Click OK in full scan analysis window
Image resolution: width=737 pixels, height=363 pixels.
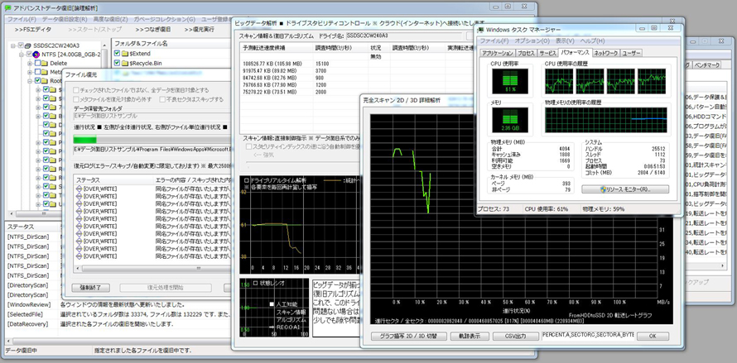click(653, 337)
